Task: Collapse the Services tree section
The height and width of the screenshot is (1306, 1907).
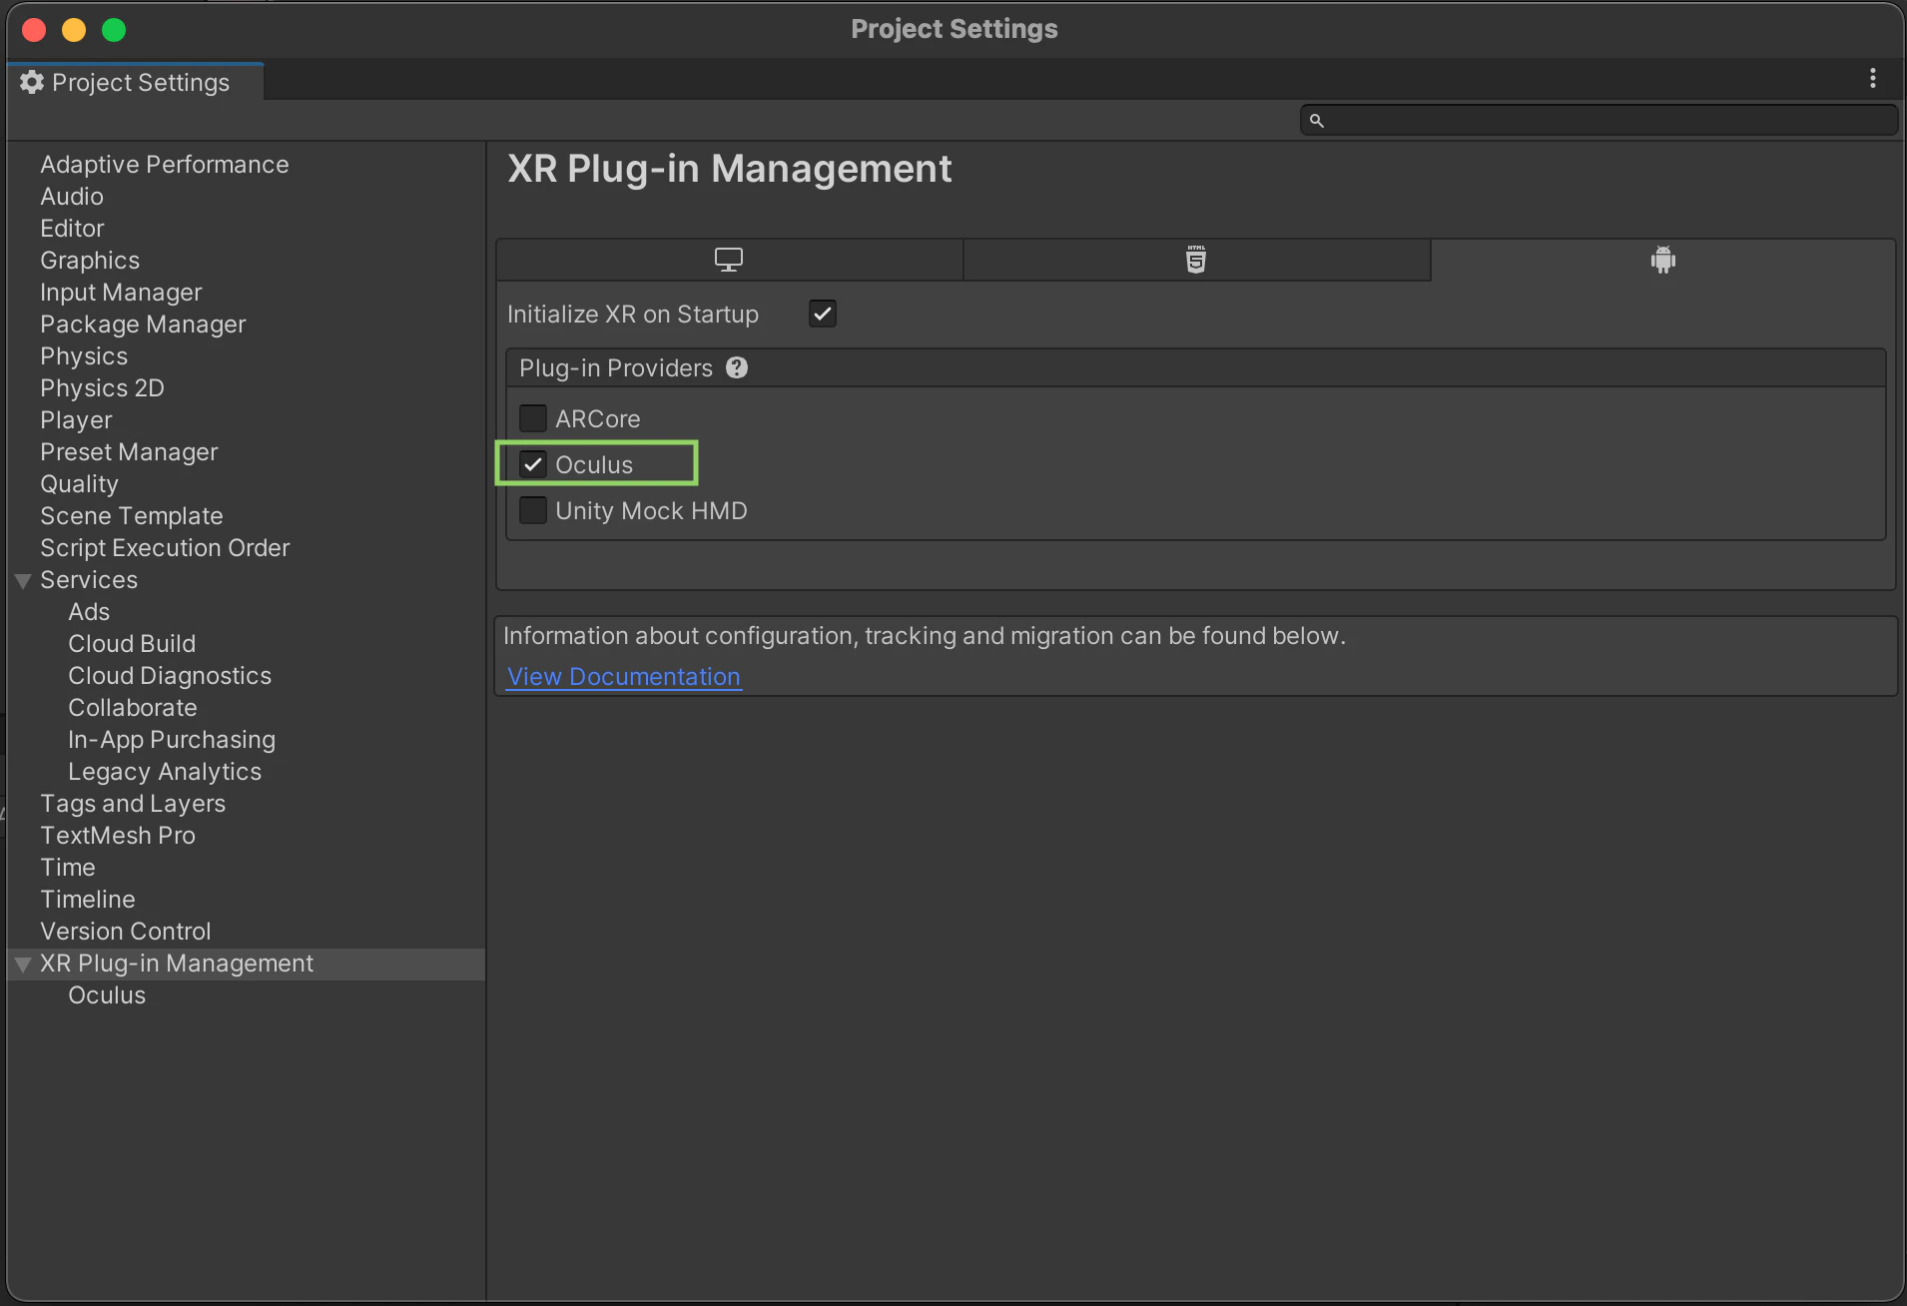Action: point(23,580)
